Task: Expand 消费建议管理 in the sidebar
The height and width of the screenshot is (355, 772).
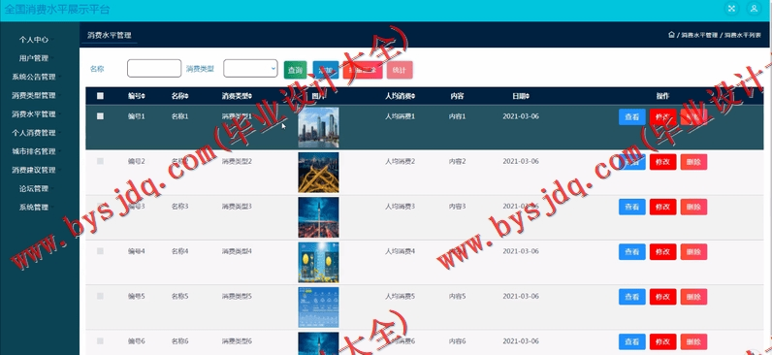Action: [34, 171]
